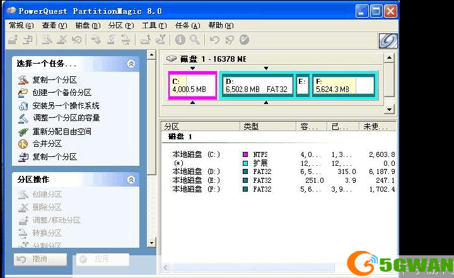Screen dimensions: 454x278
Task: Click the icon beside 安装另一个操作系统
Action: point(23,106)
